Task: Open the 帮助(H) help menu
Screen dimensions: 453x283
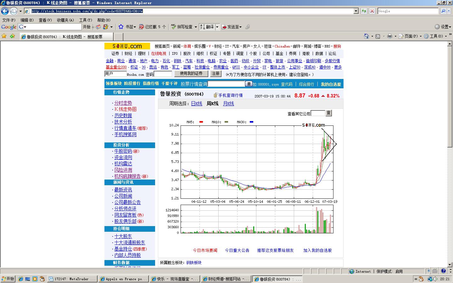Action: click(104, 20)
